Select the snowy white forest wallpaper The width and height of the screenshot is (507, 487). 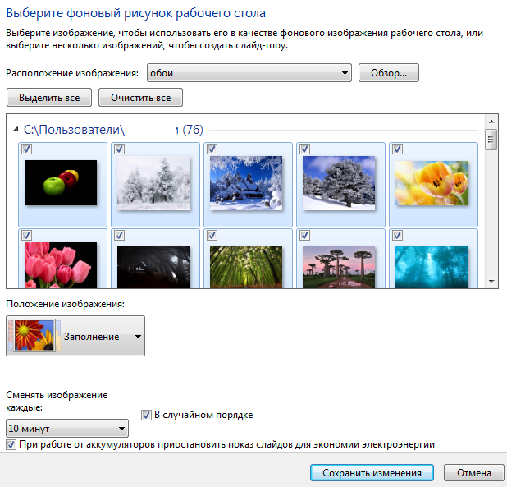tap(153, 182)
